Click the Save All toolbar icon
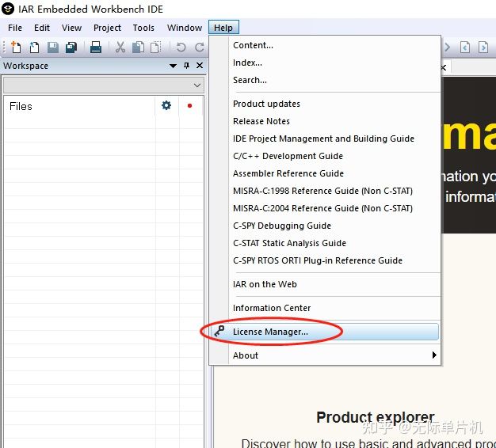Viewport: 496px width, 448px height. pos(71,47)
